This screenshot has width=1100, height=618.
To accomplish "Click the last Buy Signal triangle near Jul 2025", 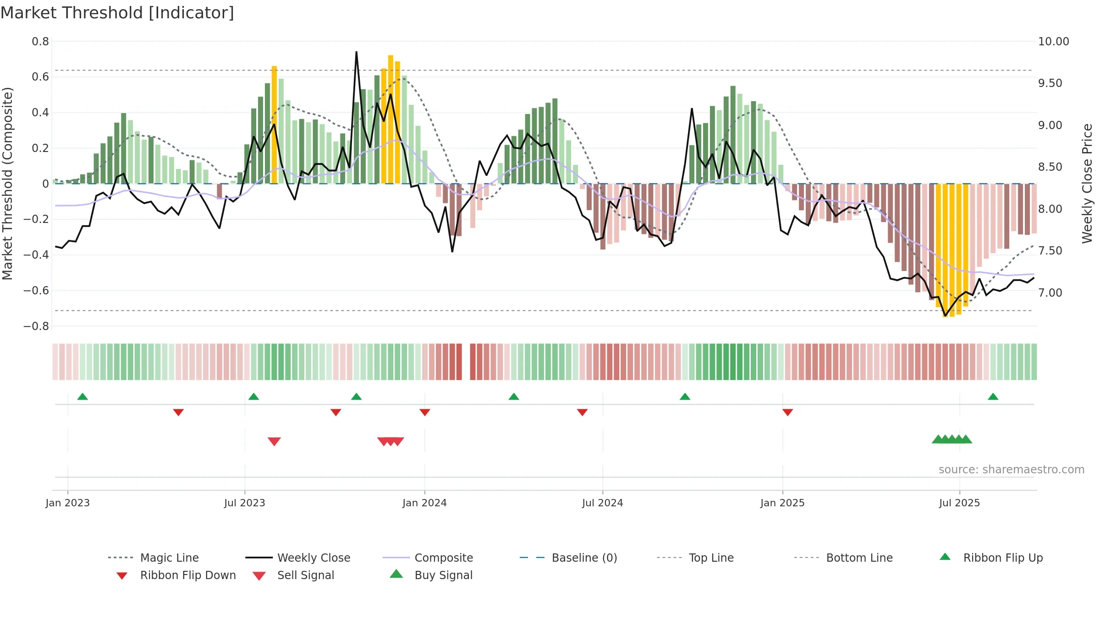I will [966, 439].
